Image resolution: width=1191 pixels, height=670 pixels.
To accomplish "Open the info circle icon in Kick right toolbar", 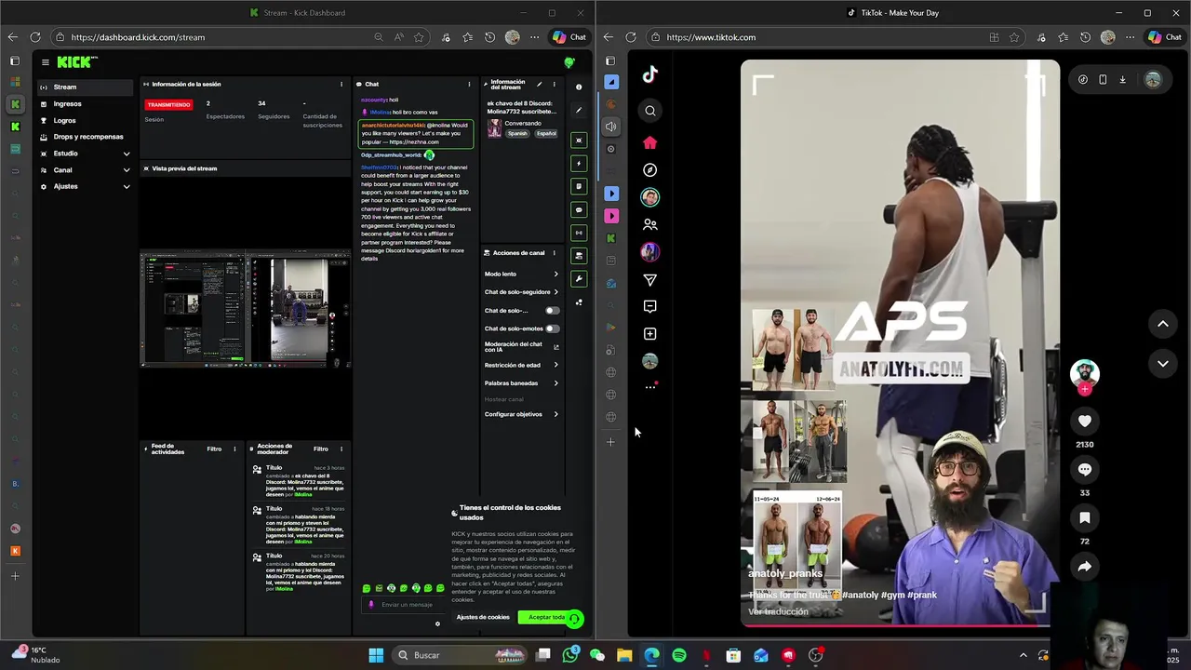I will 579,87.
